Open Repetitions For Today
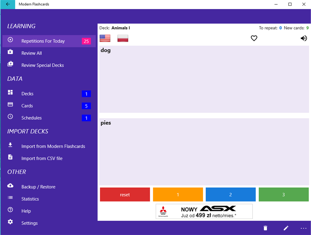Screen dimensions: 311x235 [49, 41]
